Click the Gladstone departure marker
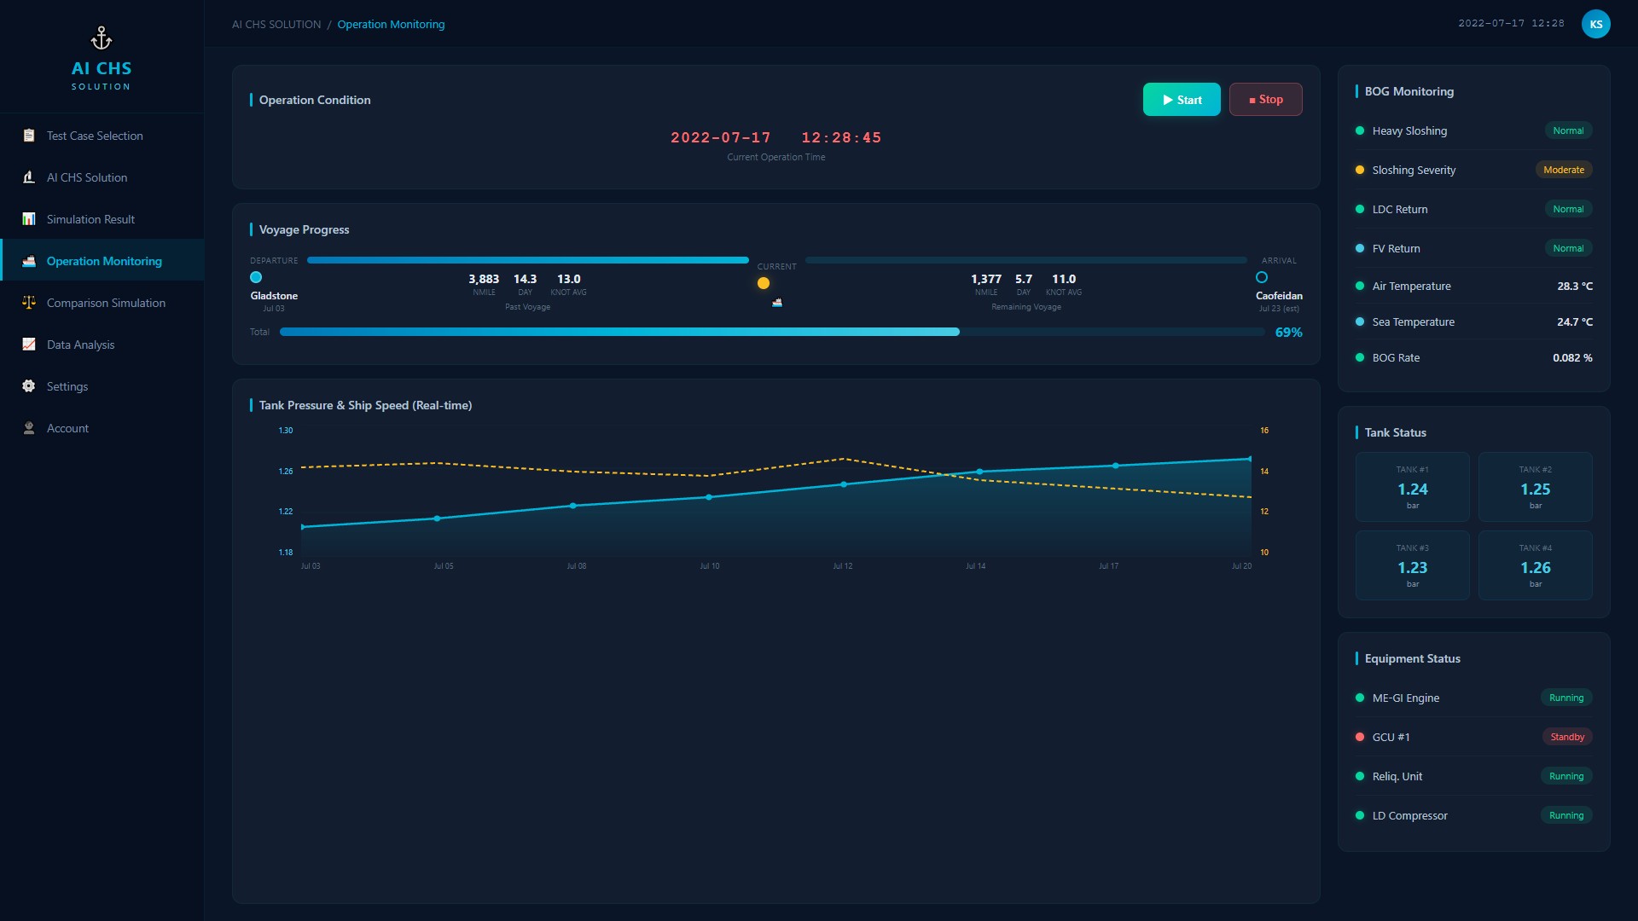Image resolution: width=1638 pixels, height=921 pixels. coord(256,277)
